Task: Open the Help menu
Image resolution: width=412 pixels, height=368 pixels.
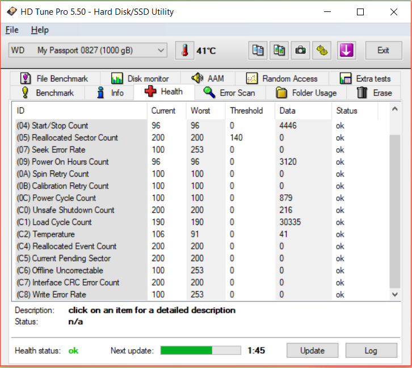Action: [40, 30]
